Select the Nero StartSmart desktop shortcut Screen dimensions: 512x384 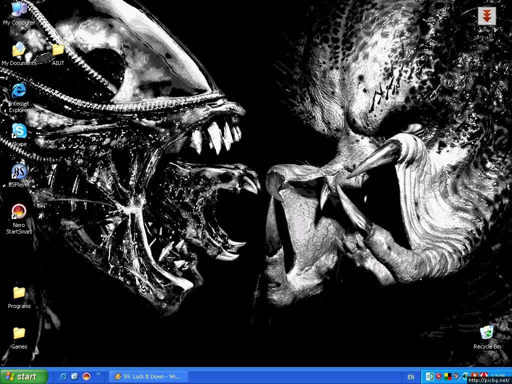point(19,219)
